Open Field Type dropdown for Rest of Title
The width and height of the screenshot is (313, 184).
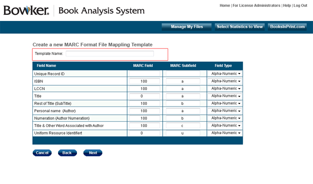click(x=224, y=103)
